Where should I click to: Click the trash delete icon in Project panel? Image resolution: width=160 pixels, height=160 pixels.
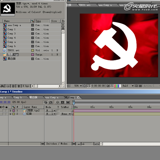pos(19,86)
